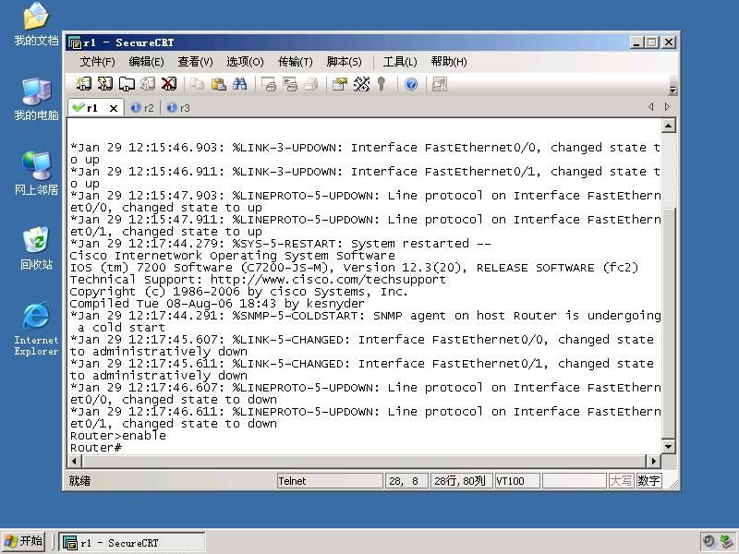Open the 开始 Start menu
This screenshot has width=739, height=554.
24,542
